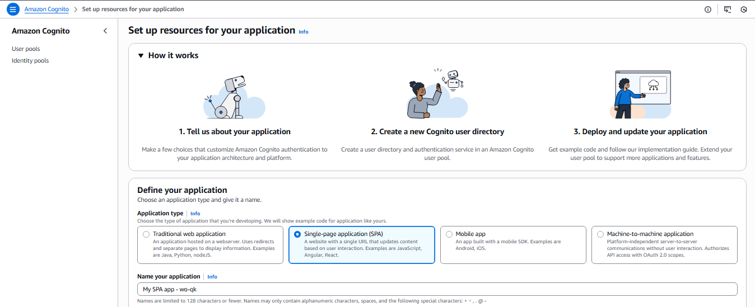
Task: Open Info link beside page title
Action: click(304, 32)
